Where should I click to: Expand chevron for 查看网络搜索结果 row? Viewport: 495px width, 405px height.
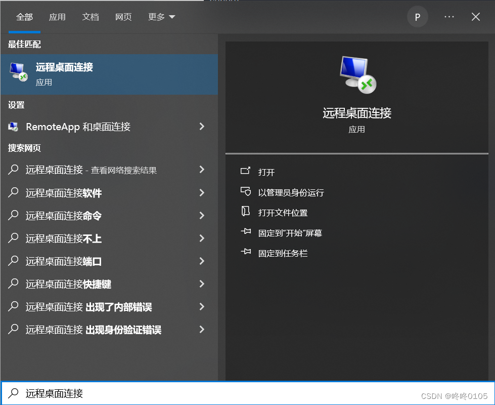(202, 170)
